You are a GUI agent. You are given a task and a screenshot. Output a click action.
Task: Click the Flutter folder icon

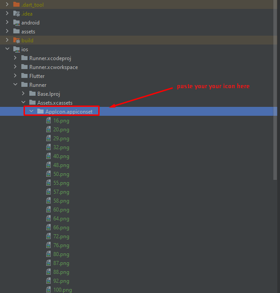pos(24,76)
